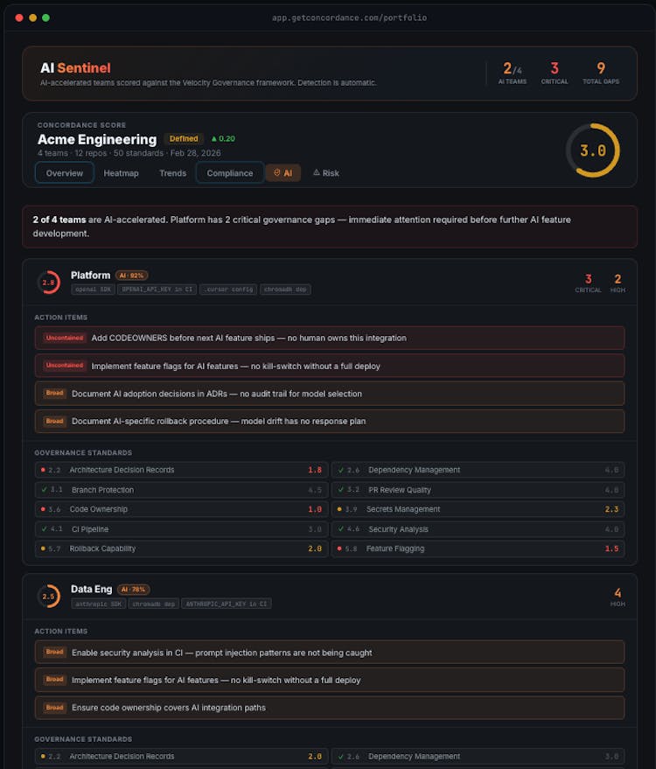
Task: Open the Heatmap tab
Action: [x=121, y=173]
